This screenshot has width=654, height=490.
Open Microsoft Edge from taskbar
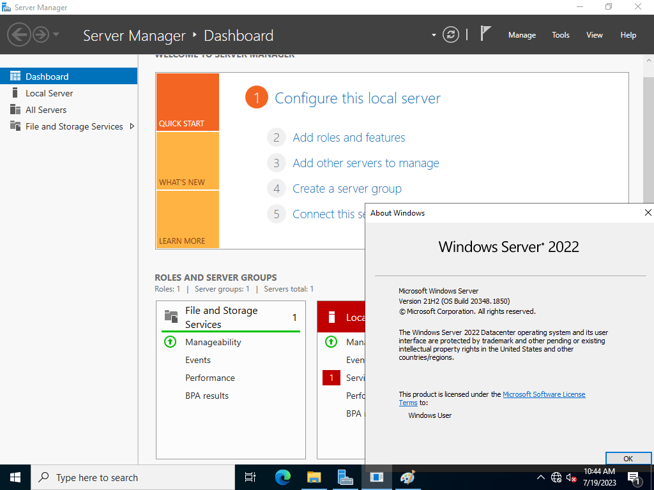[x=283, y=477]
